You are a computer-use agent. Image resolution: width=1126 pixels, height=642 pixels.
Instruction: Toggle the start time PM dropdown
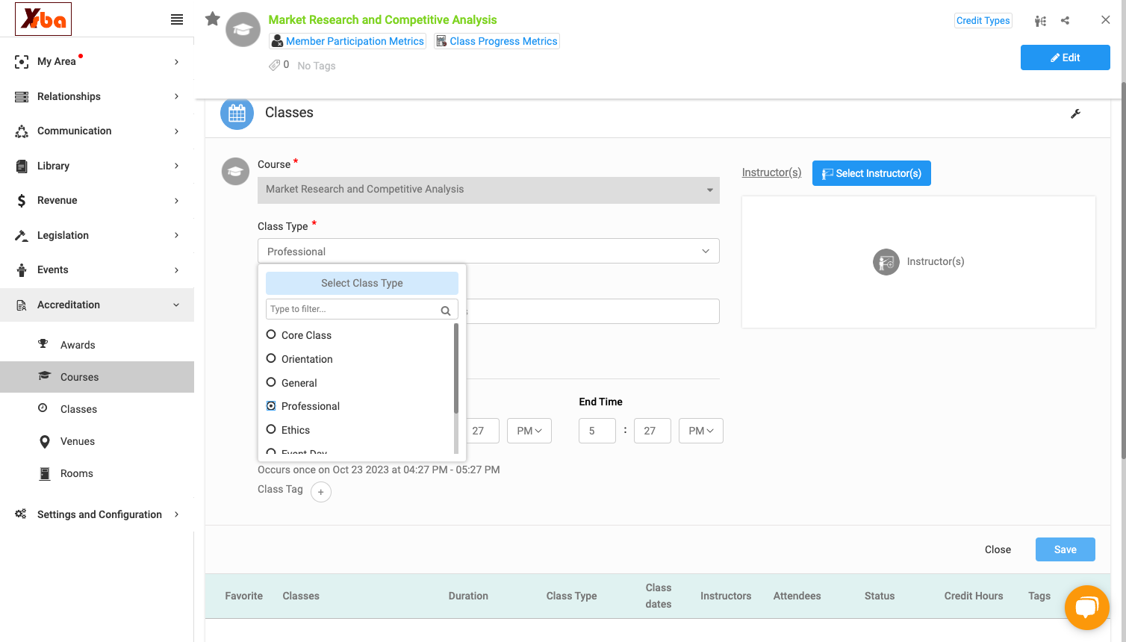pos(529,431)
